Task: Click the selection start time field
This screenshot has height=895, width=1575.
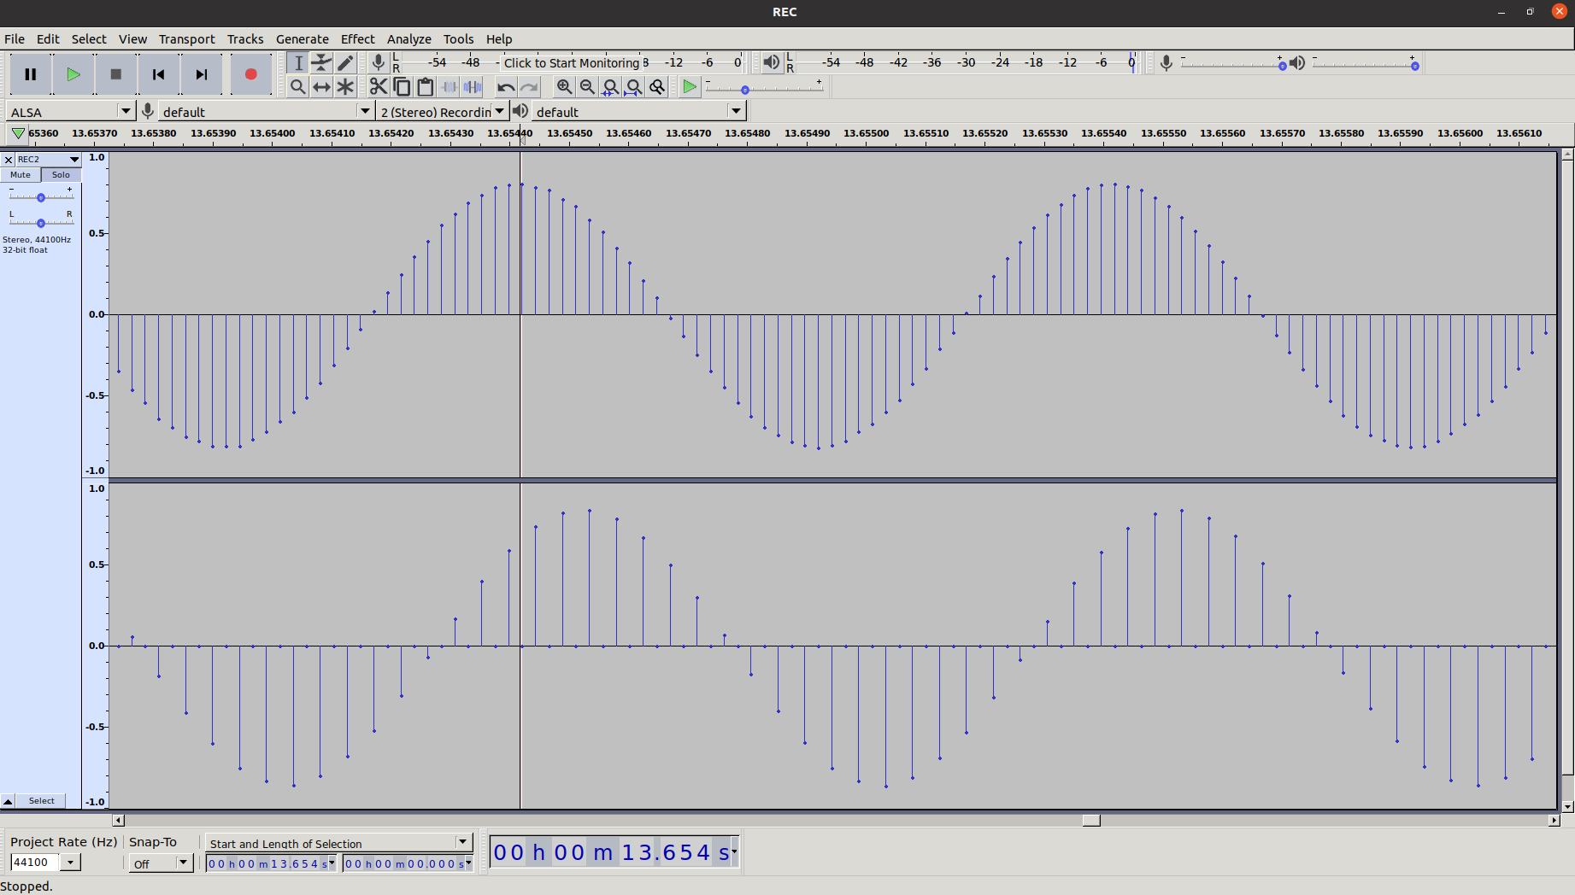Action: (271, 863)
